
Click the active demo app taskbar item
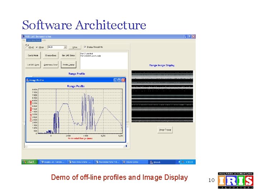pos(162,162)
